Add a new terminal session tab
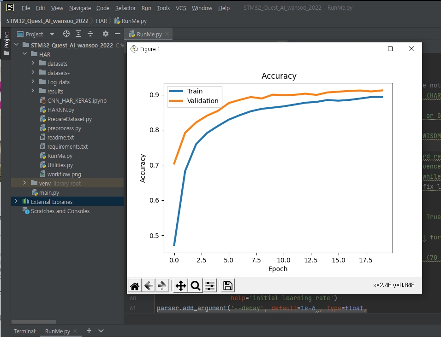Viewport: 441px width, 337px height. (x=89, y=331)
